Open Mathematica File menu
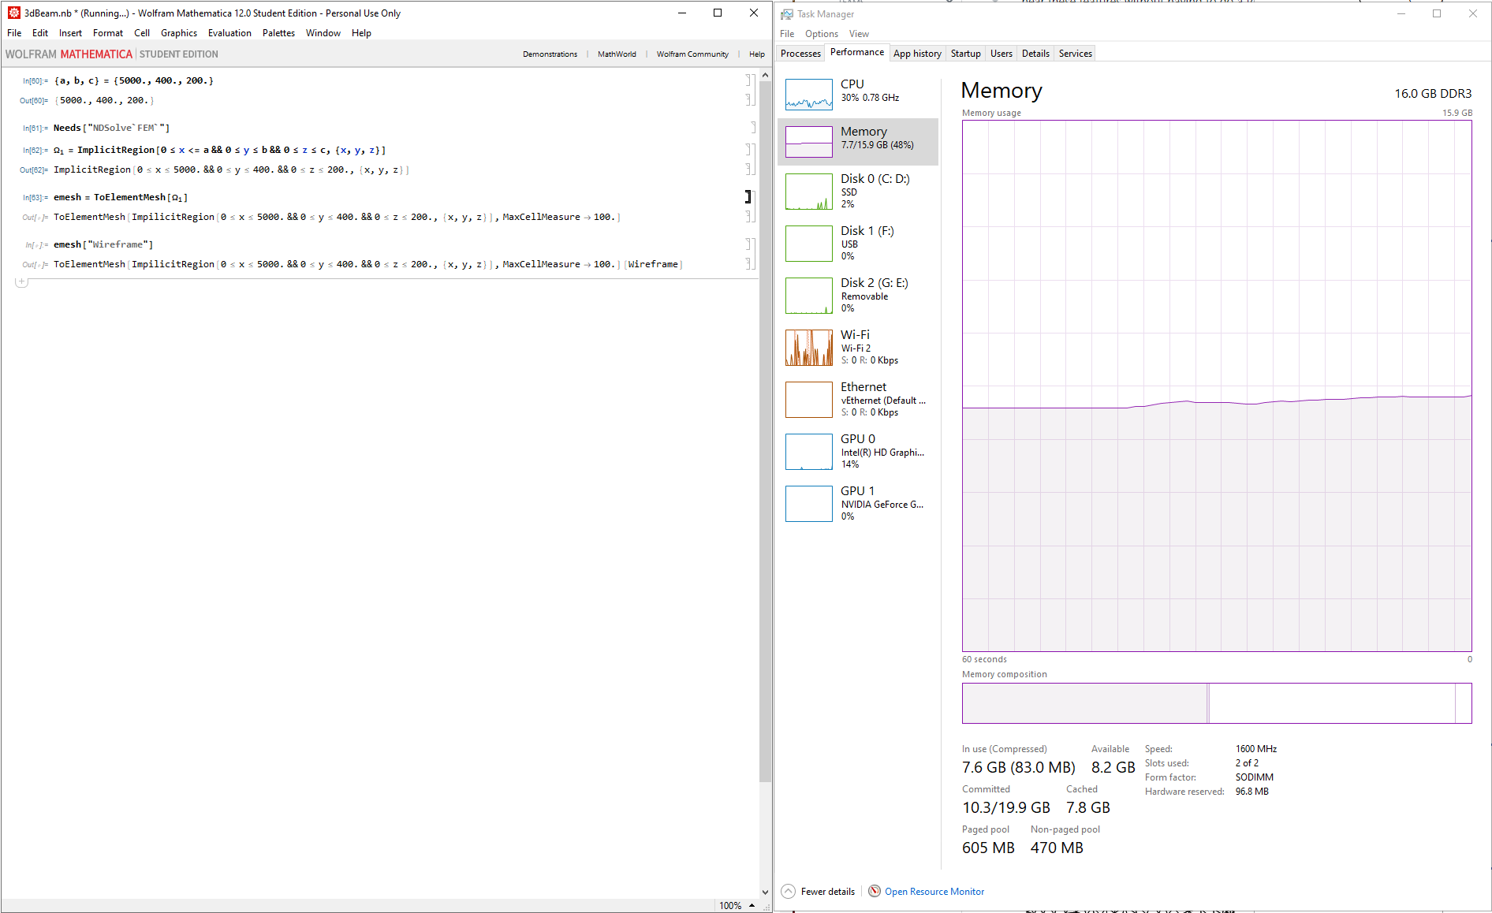This screenshot has width=1492, height=913. 14,33
